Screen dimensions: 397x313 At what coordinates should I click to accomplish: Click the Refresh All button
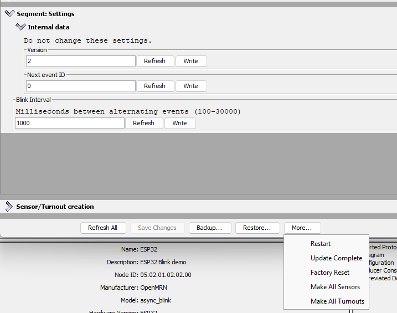pyautogui.click(x=103, y=228)
